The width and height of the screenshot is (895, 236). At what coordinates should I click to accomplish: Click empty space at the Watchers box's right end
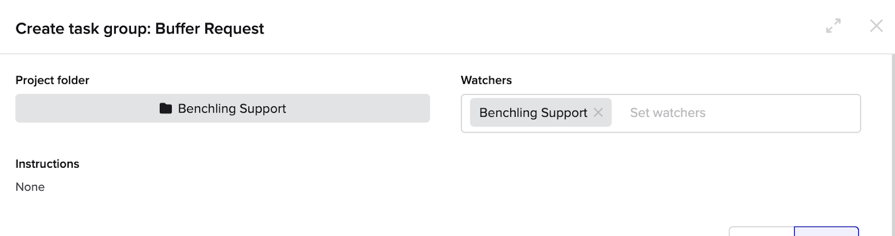tap(811, 114)
